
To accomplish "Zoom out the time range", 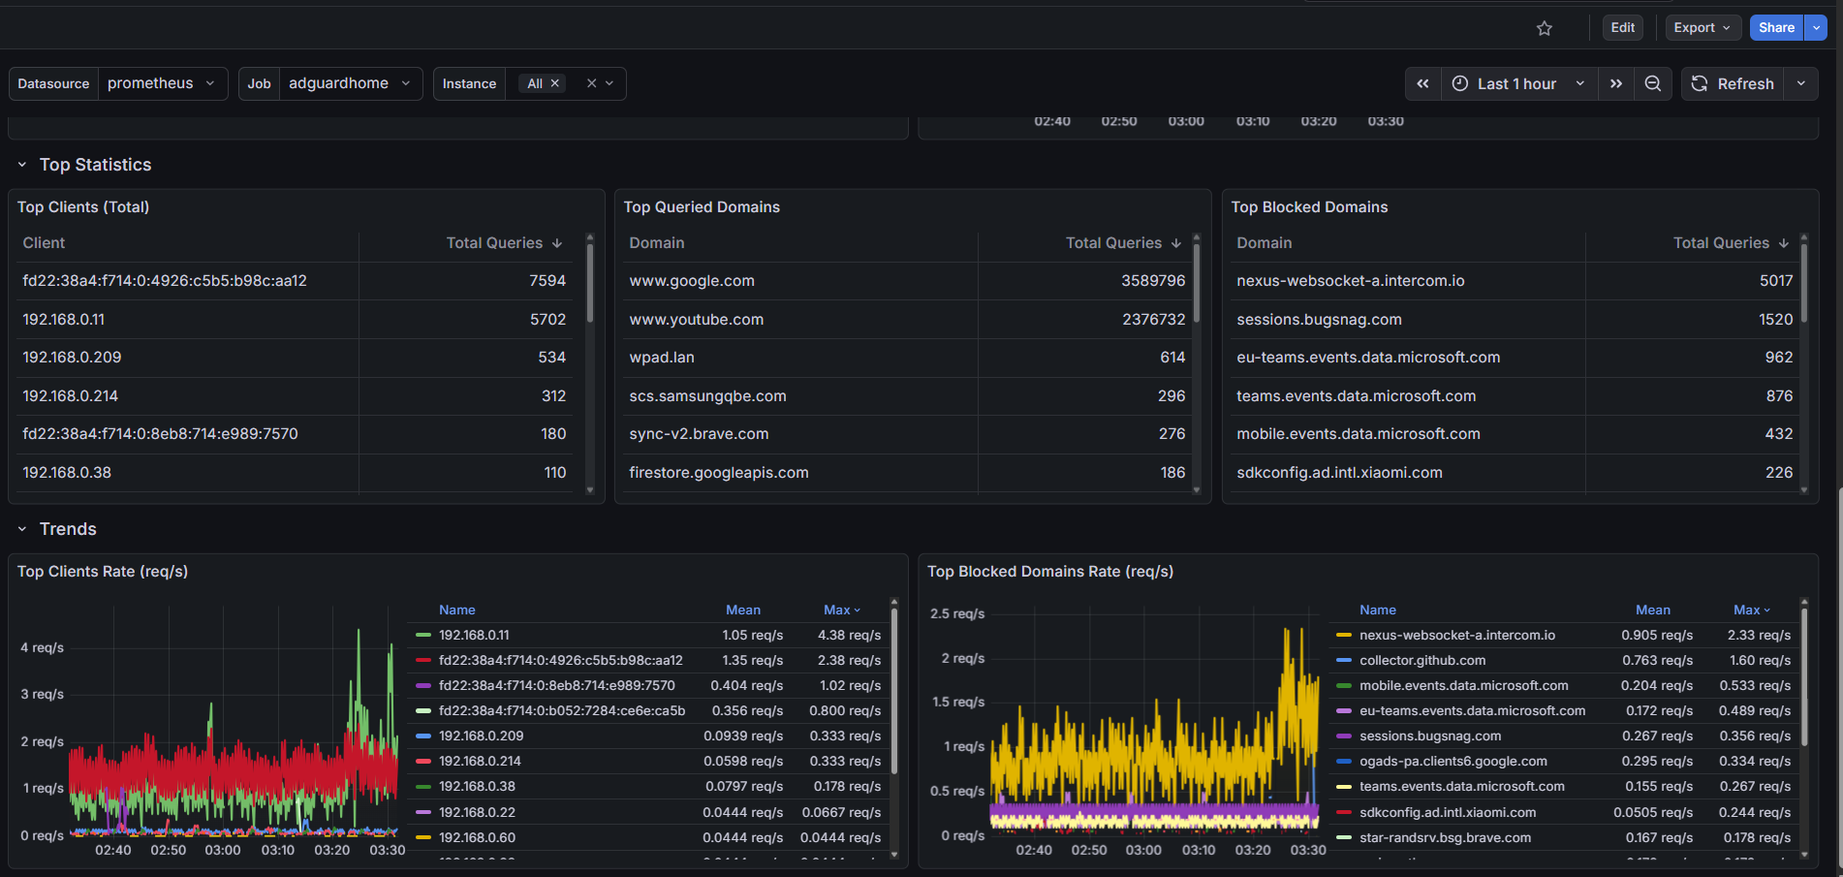I will click(x=1653, y=84).
